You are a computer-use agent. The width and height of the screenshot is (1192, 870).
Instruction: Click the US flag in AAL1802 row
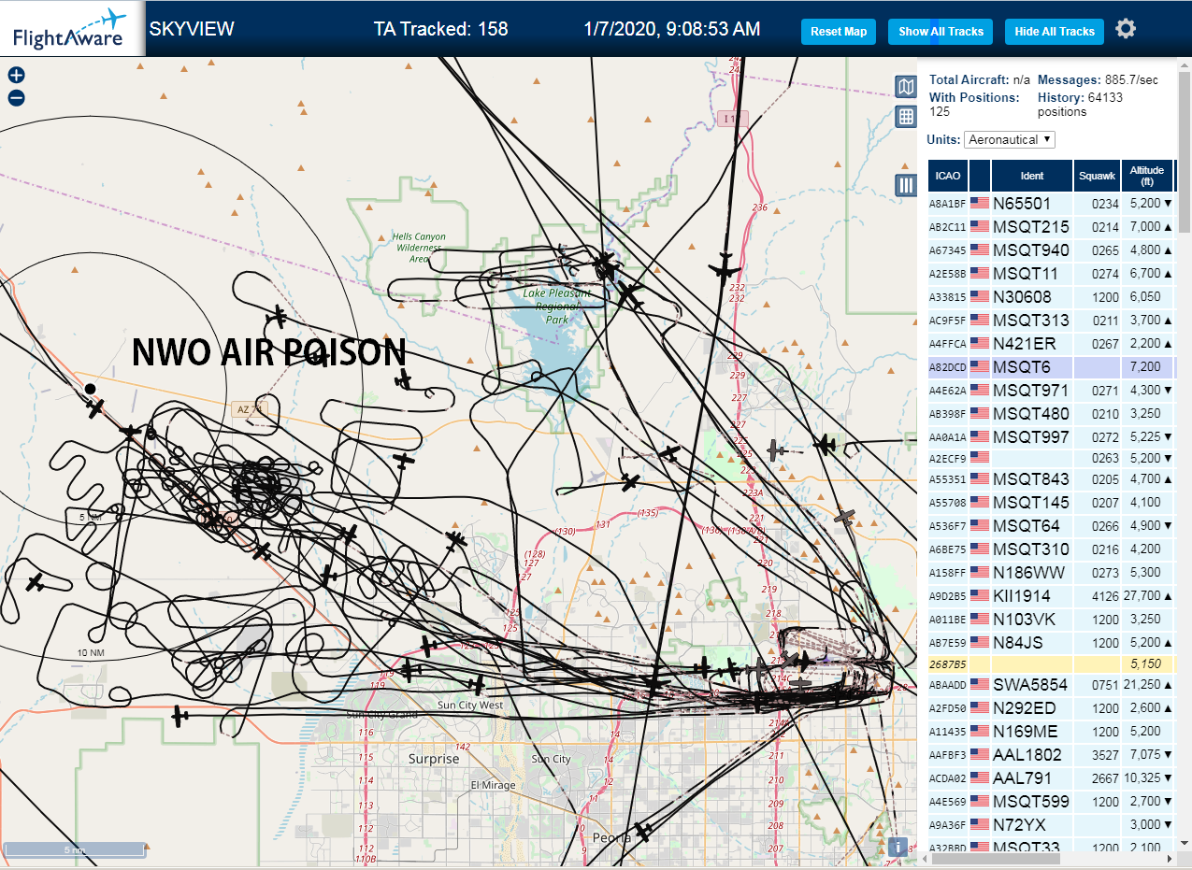[x=980, y=754]
